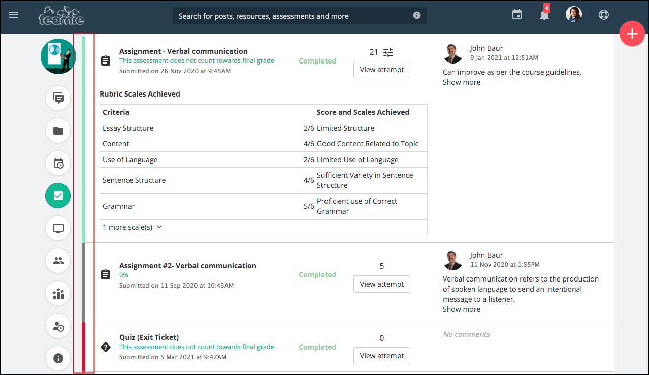Select the online lessons monitor sidebar tab

coord(58,228)
